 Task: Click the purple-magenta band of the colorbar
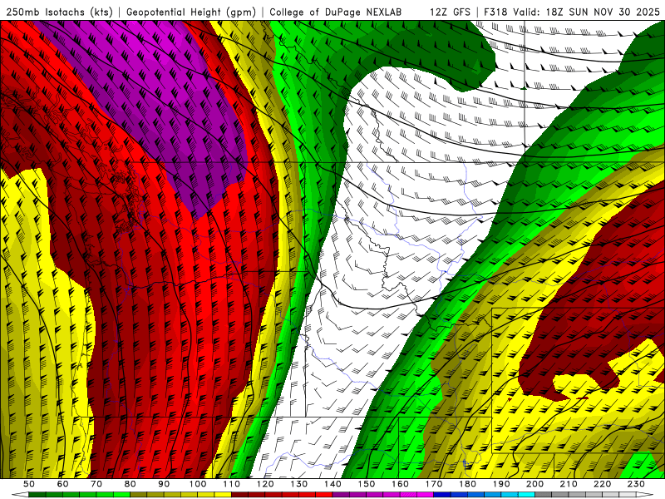point(383,495)
